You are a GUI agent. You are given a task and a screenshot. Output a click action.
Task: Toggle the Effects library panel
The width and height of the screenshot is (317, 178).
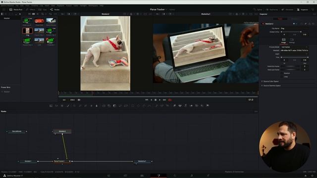pos(31,9)
